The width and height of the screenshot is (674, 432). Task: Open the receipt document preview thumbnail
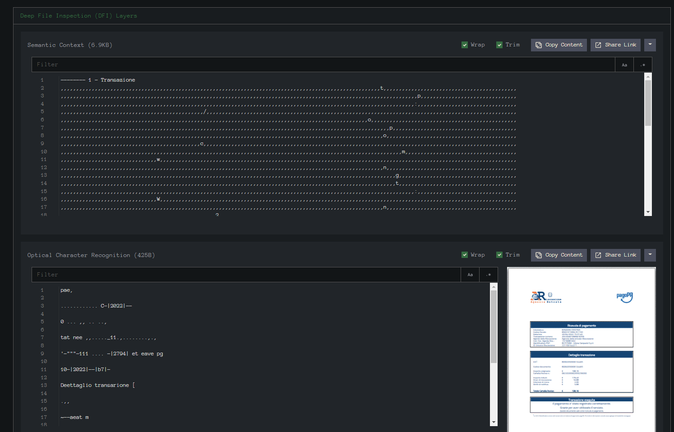[x=582, y=350]
